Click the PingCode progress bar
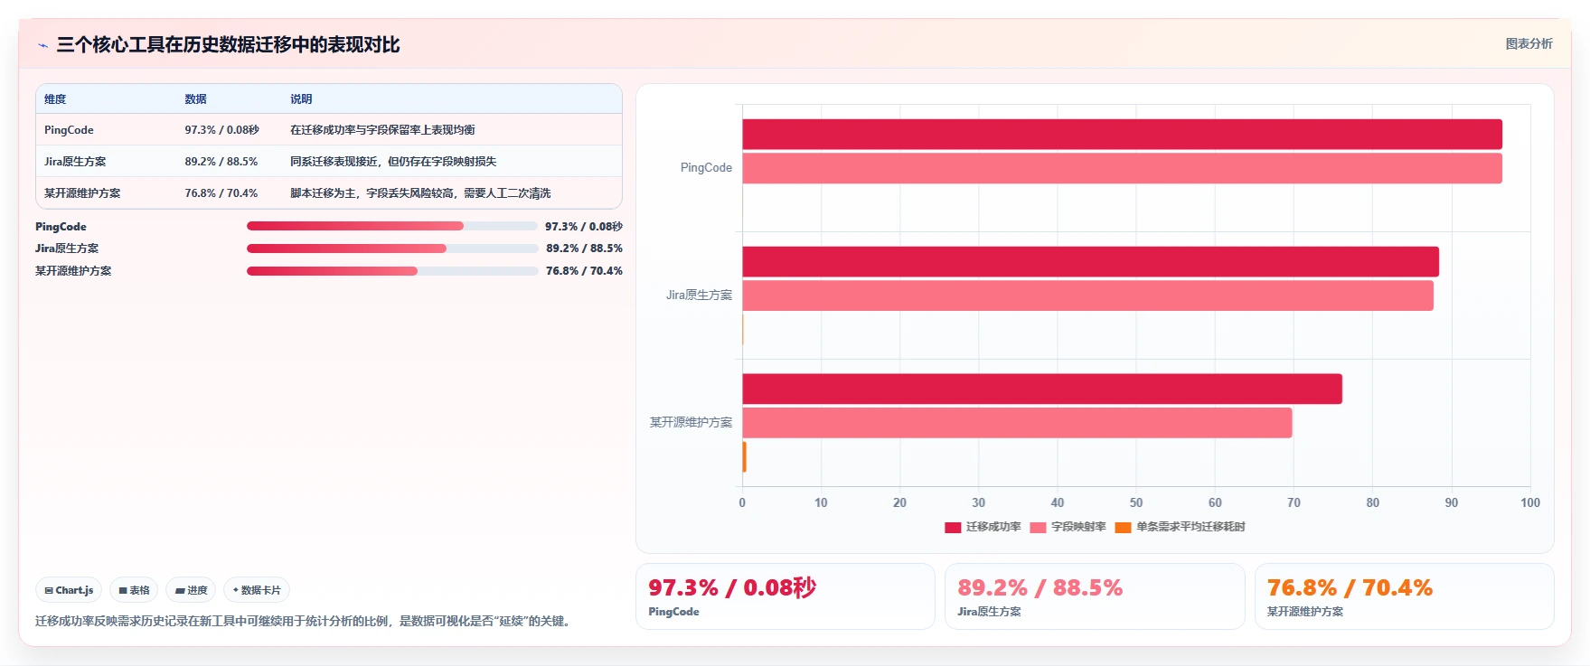The height and width of the screenshot is (666, 1590). 392,226
